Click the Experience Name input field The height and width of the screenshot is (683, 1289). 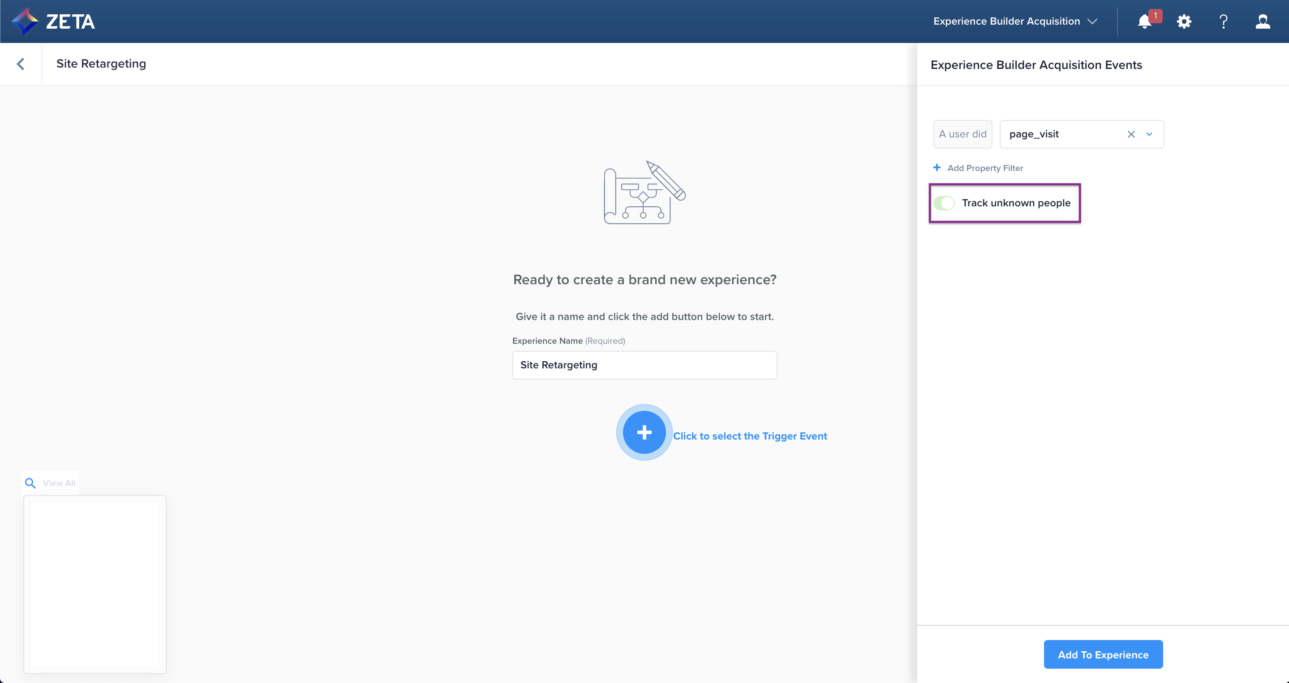(644, 365)
